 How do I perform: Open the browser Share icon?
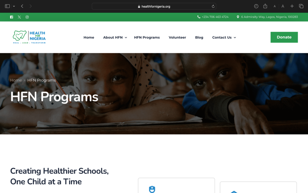pos(265,6)
